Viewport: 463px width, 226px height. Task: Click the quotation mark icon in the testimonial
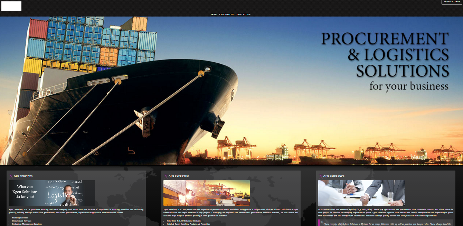point(322,222)
